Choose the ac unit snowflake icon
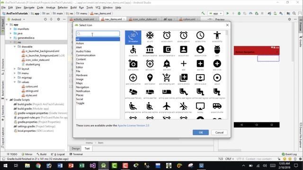The width and height of the screenshot is (303, 170). pyautogui.click(x=150, y=35)
